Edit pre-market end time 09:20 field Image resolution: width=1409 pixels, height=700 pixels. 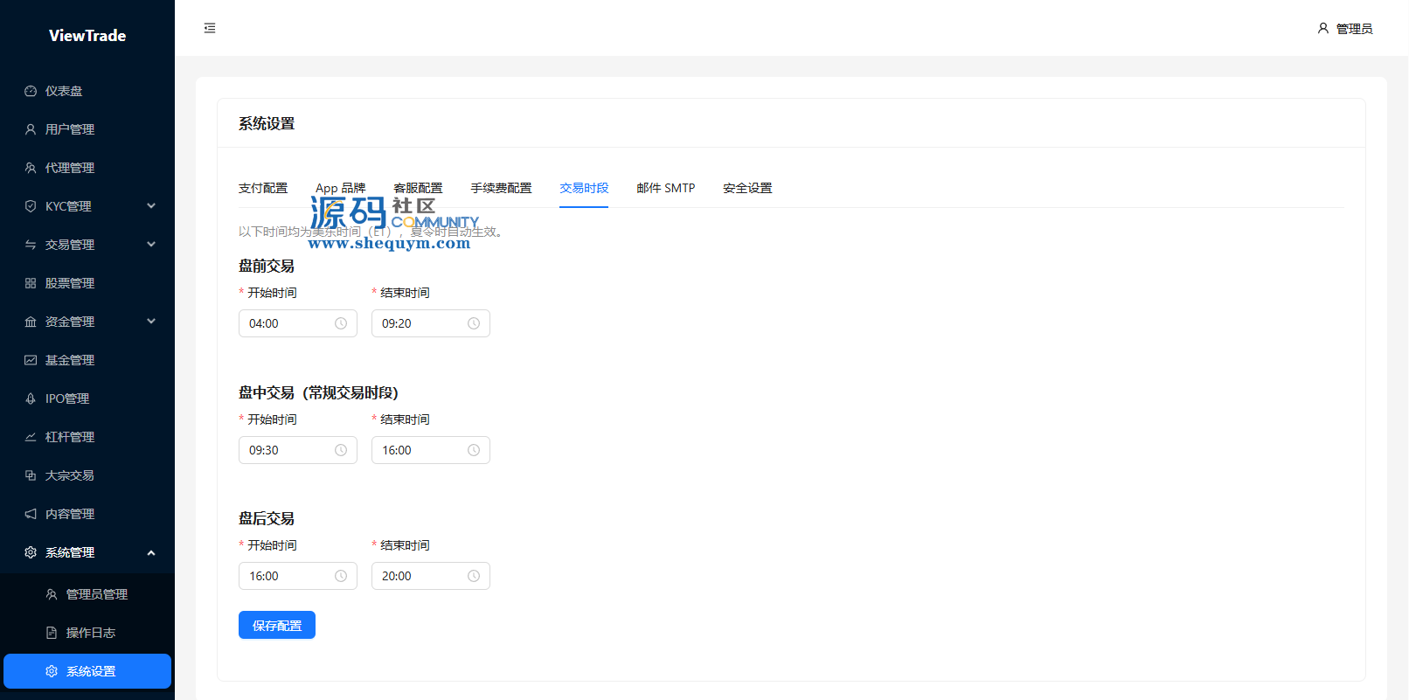coord(431,323)
